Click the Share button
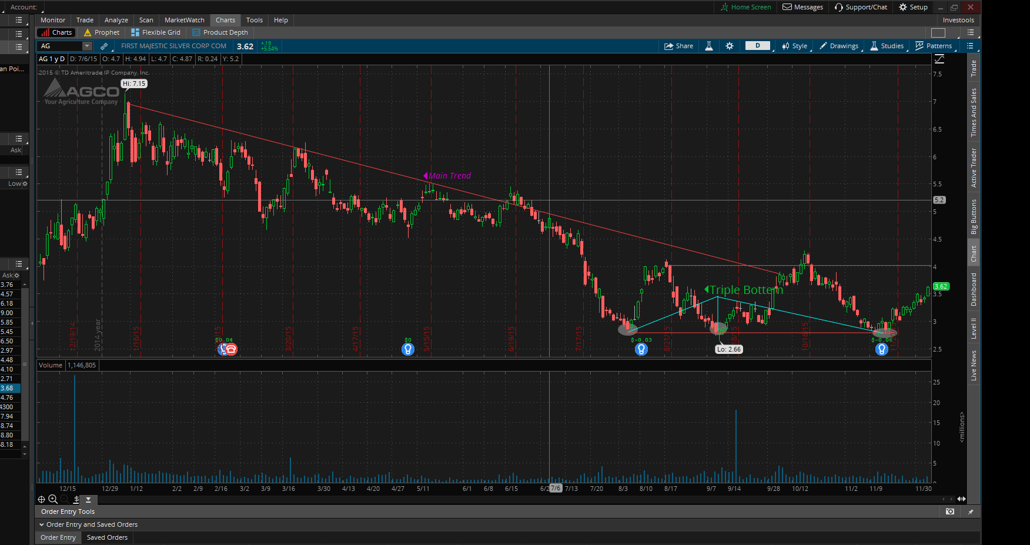 pos(678,46)
